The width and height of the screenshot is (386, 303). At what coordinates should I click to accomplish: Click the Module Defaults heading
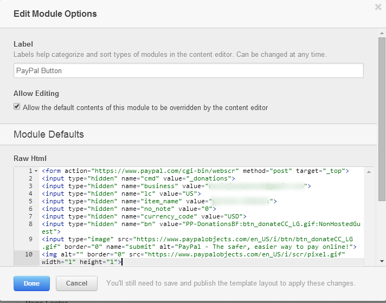click(49, 134)
